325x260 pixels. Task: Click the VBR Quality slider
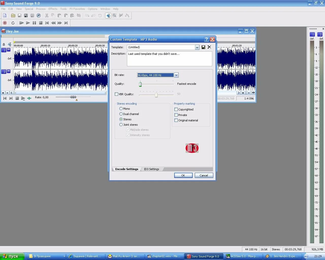click(x=156, y=95)
